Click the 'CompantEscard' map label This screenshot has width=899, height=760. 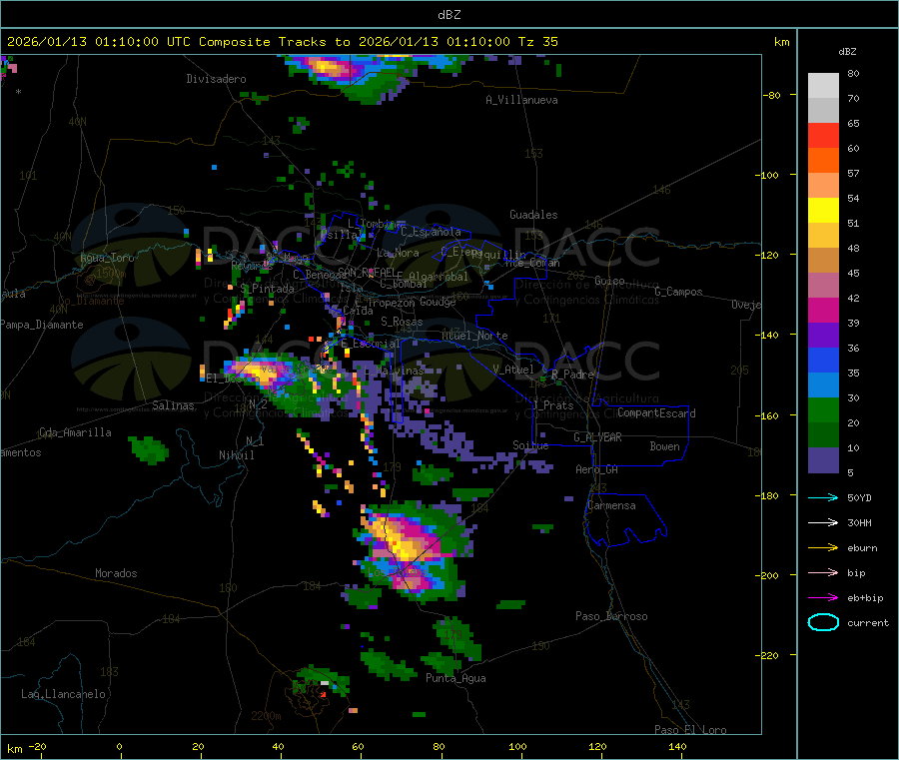pos(656,412)
